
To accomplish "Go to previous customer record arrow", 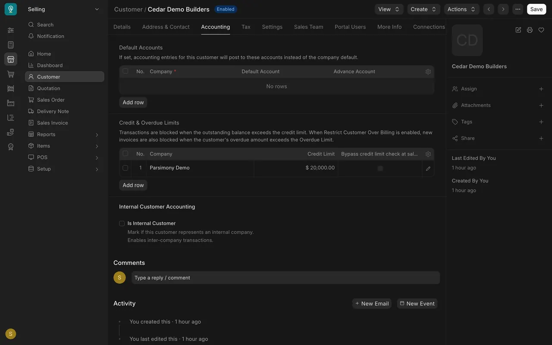I will point(489,9).
